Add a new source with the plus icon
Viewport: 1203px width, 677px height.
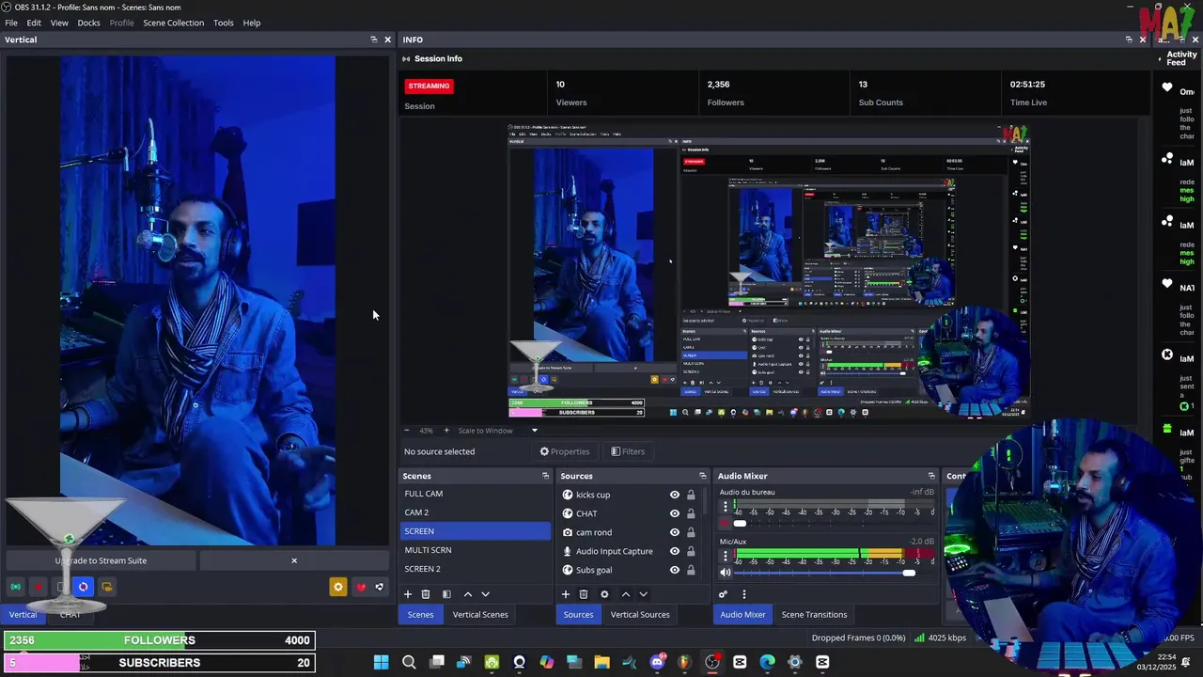(566, 594)
